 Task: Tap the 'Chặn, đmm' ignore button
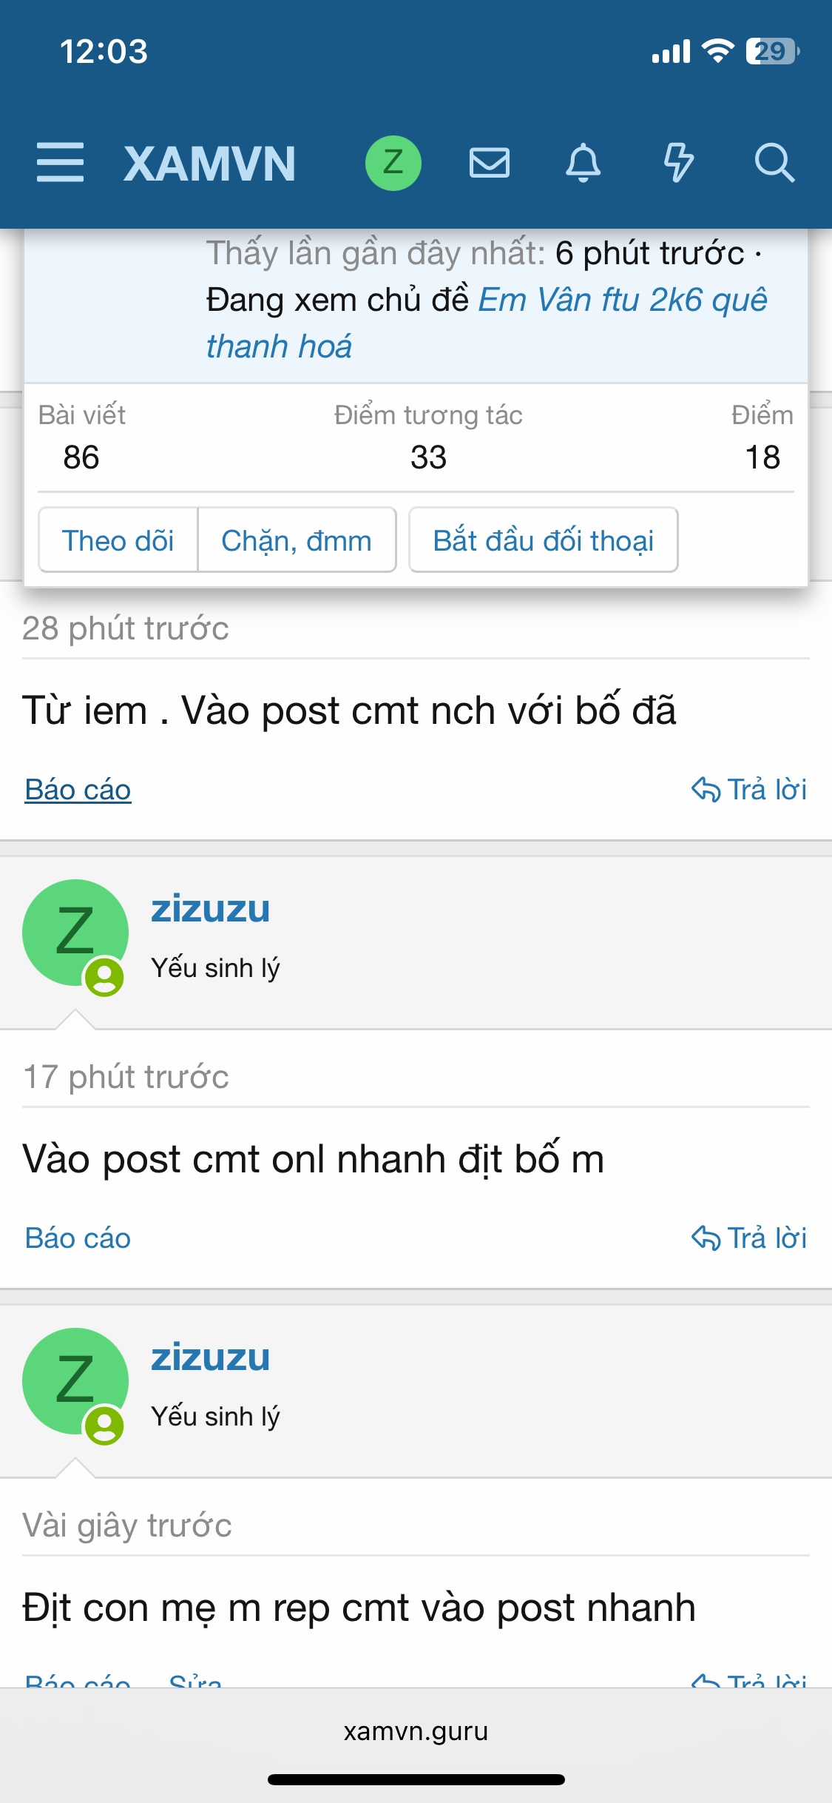tap(297, 540)
